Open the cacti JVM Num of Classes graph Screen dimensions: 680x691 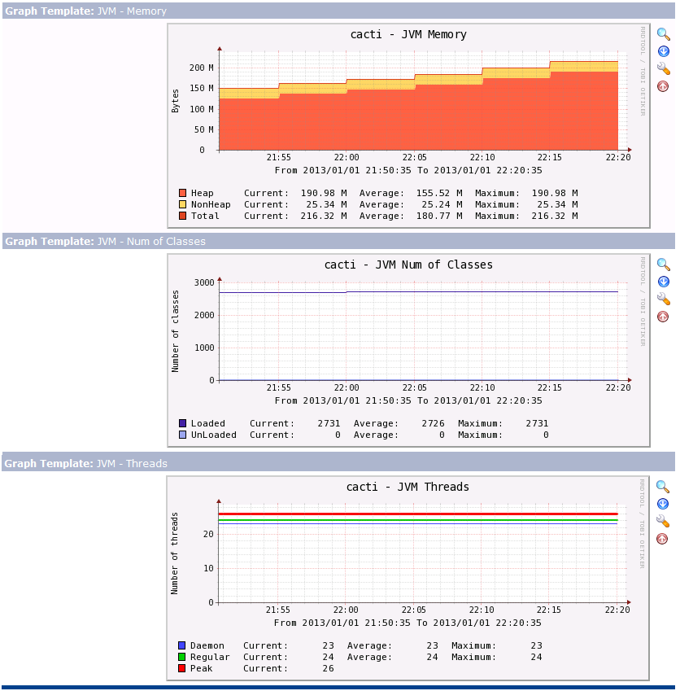408,350
